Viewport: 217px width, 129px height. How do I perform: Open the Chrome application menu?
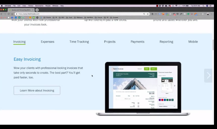[x=8, y=6]
